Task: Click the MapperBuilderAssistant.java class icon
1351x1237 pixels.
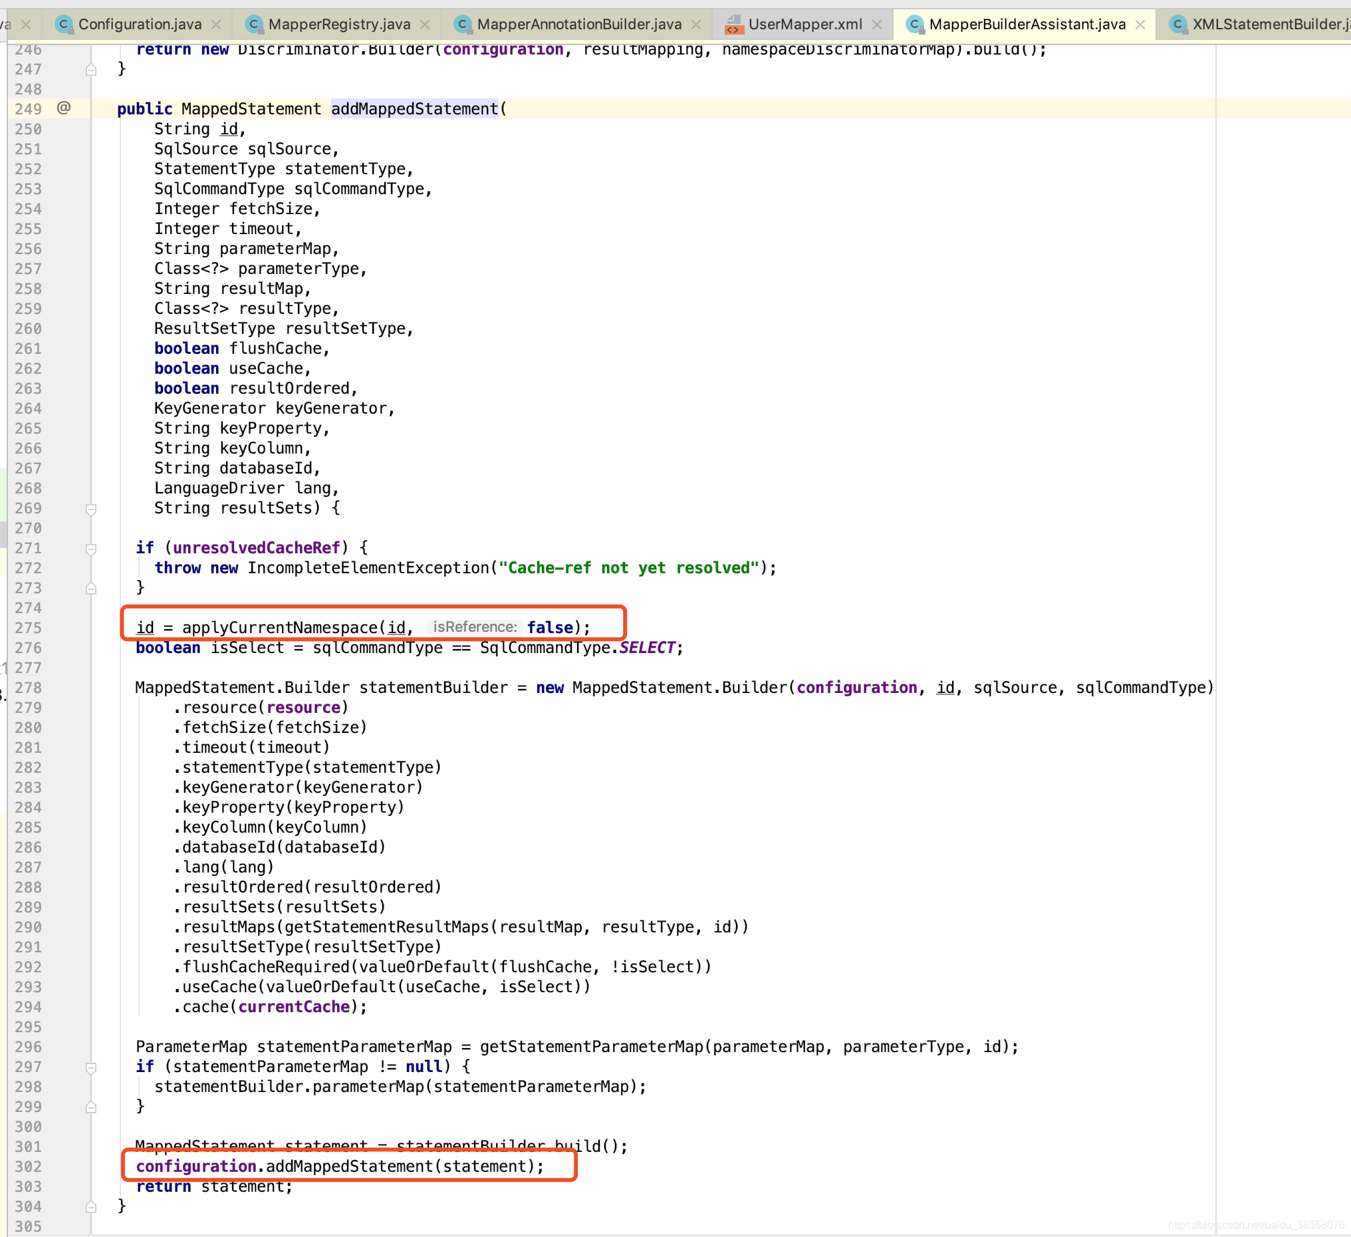Action: pyautogui.click(x=915, y=25)
